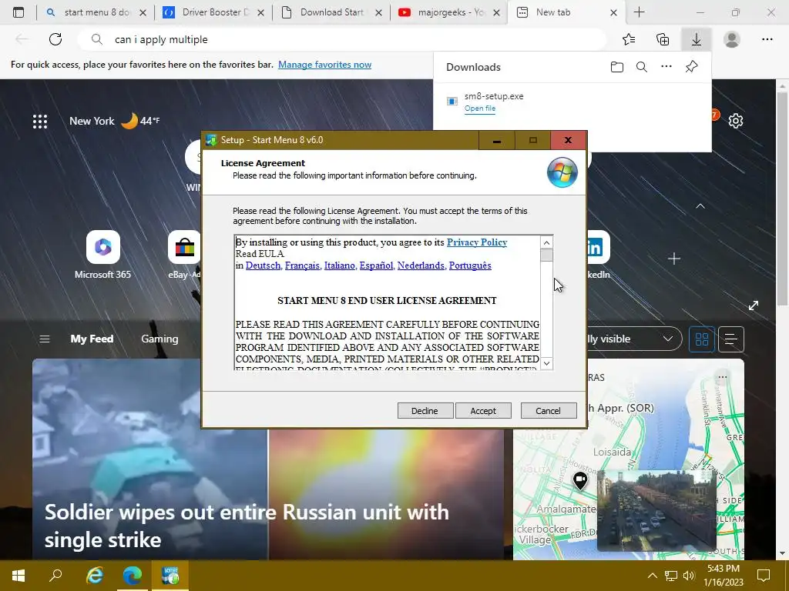The width and height of the screenshot is (789, 591).
Task: Select the Gaming feed tab
Action: [x=159, y=339]
